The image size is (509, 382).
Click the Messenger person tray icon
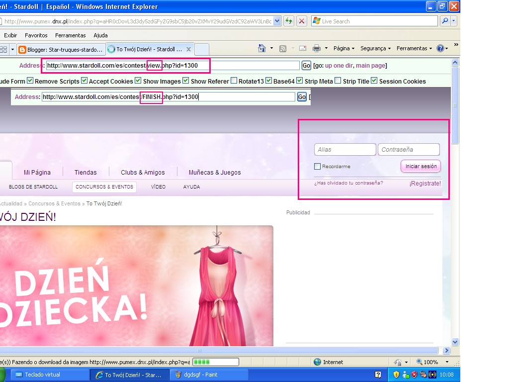click(406, 375)
